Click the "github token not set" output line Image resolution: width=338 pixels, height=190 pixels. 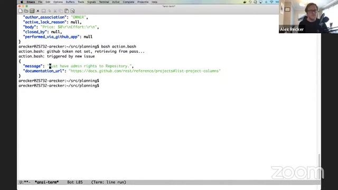coord(81,52)
